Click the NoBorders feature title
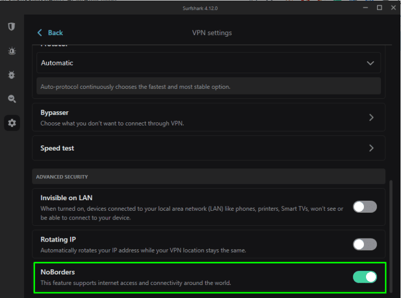This screenshot has width=401, height=298. point(58,272)
